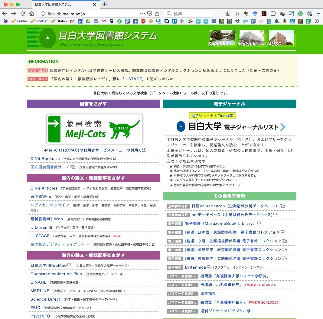Image resolution: width=323 pixels, height=319 pixels.
Task: Click the Adobe Acrobat extension icon
Action: click(x=264, y=14)
